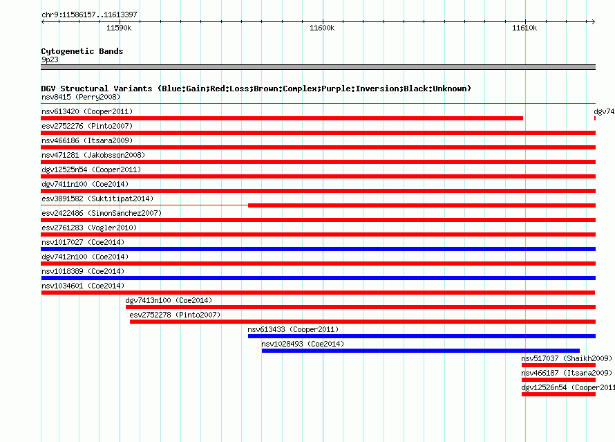Screen dimensions: 615x442
Task: Click the chr9:11586157..11613397 coordinate text
Action: pos(89,15)
